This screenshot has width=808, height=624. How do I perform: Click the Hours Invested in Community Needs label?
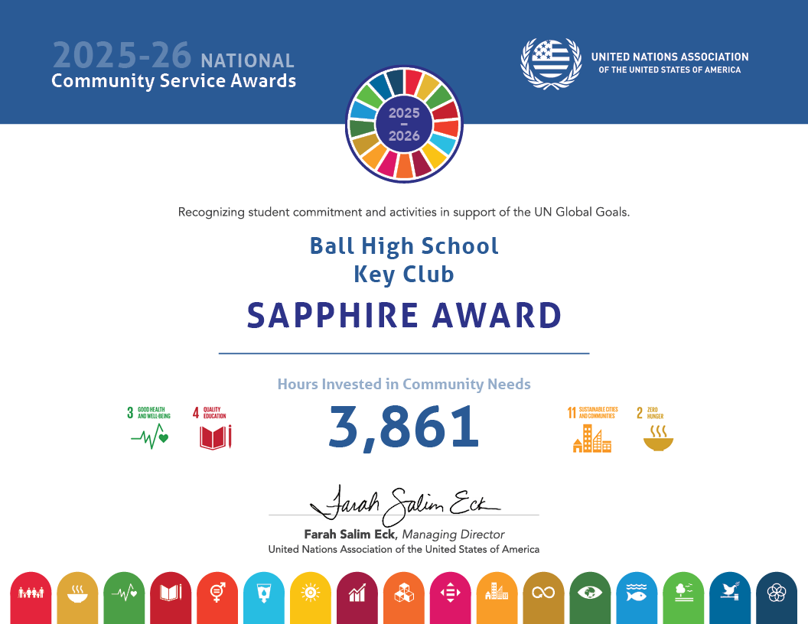click(404, 384)
